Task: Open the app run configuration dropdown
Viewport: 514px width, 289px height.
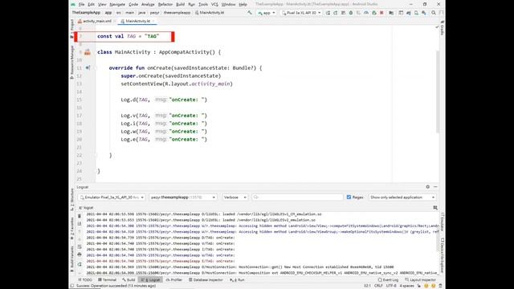Action: coord(267,13)
